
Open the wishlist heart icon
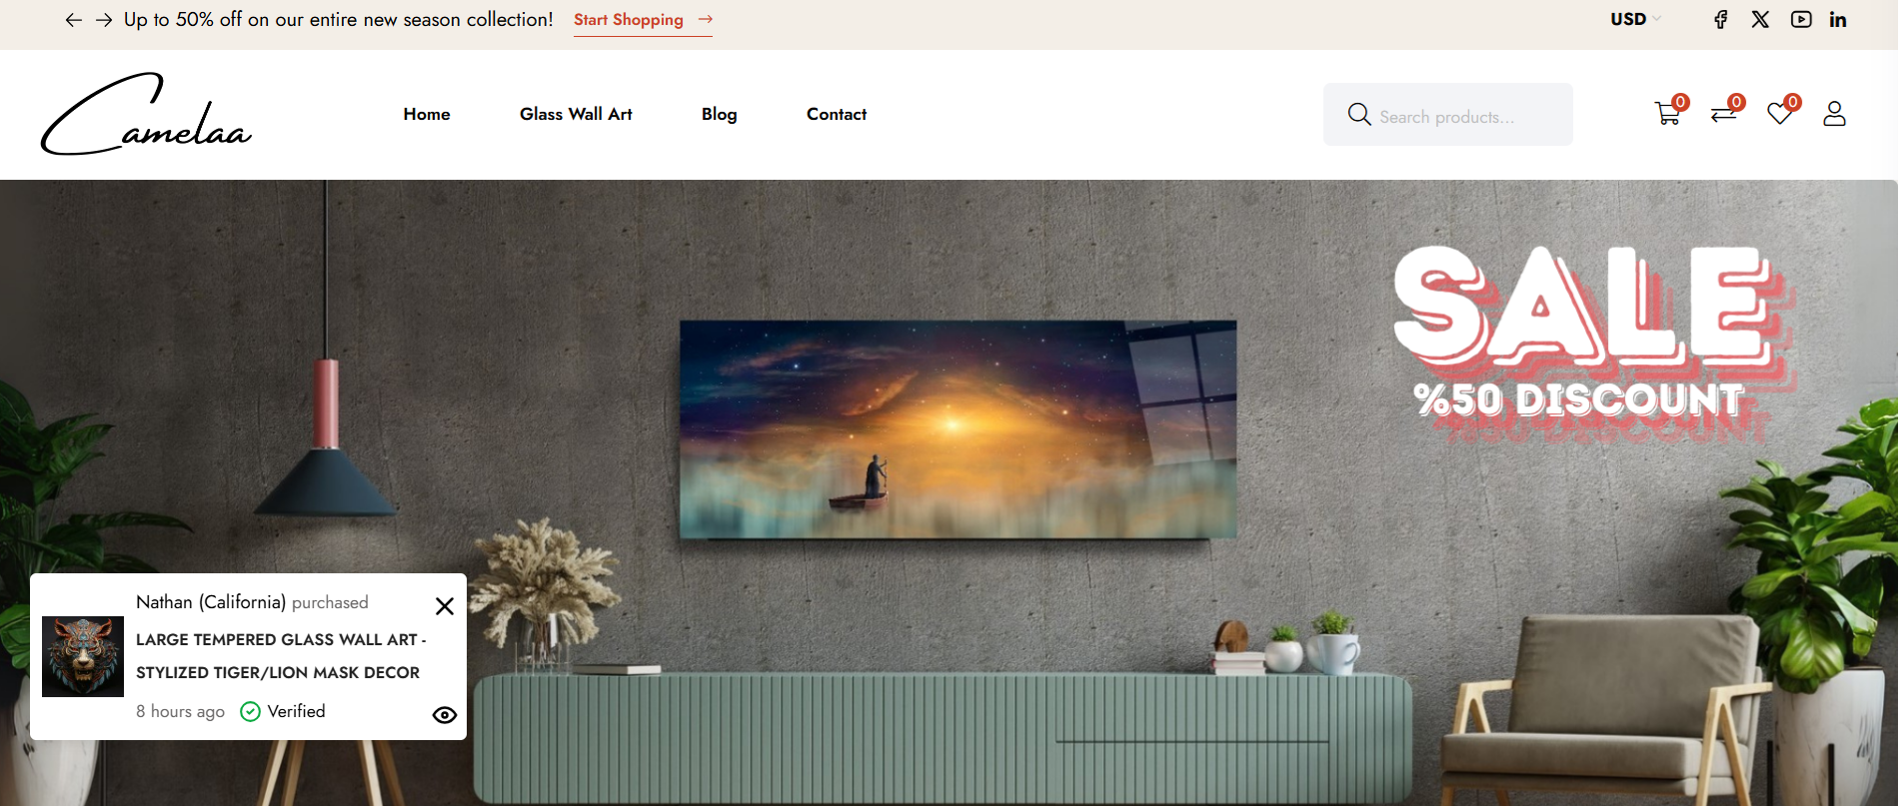pyautogui.click(x=1780, y=113)
